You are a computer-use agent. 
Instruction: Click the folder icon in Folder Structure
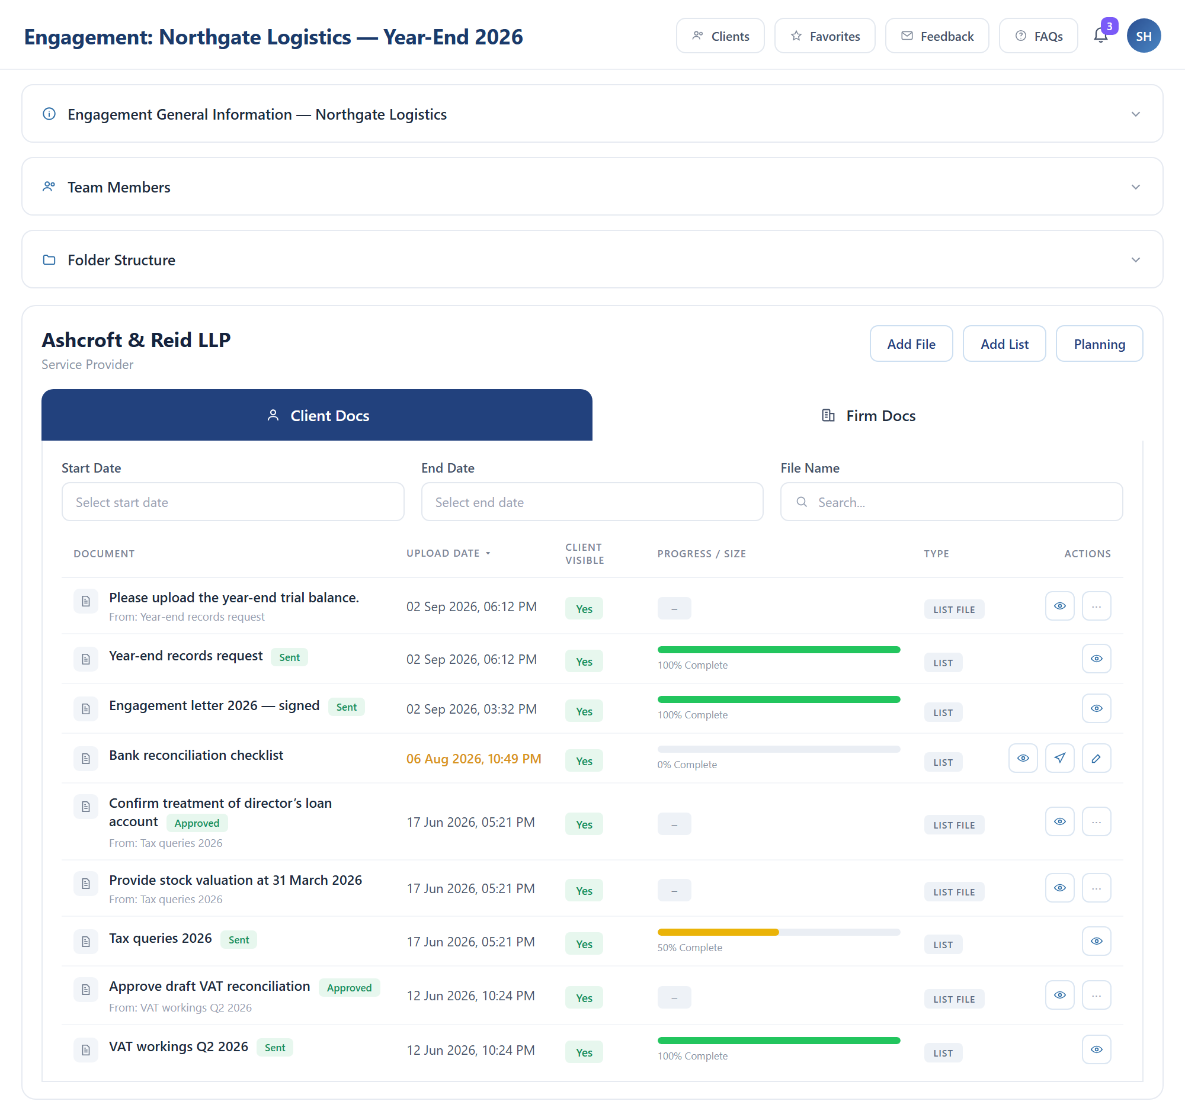(50, 260)
